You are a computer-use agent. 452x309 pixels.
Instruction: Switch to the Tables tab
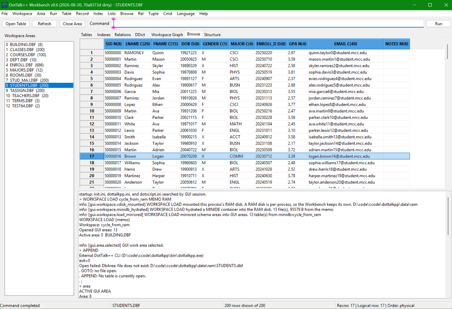click(x=86, y=35)
